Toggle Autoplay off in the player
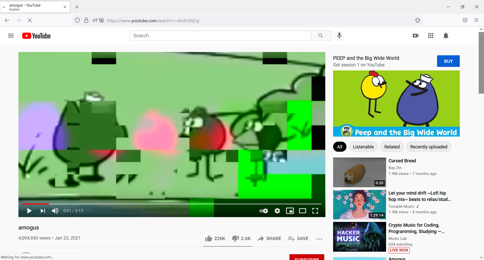This screenshot has height=260, width=484. coord(263,211)
